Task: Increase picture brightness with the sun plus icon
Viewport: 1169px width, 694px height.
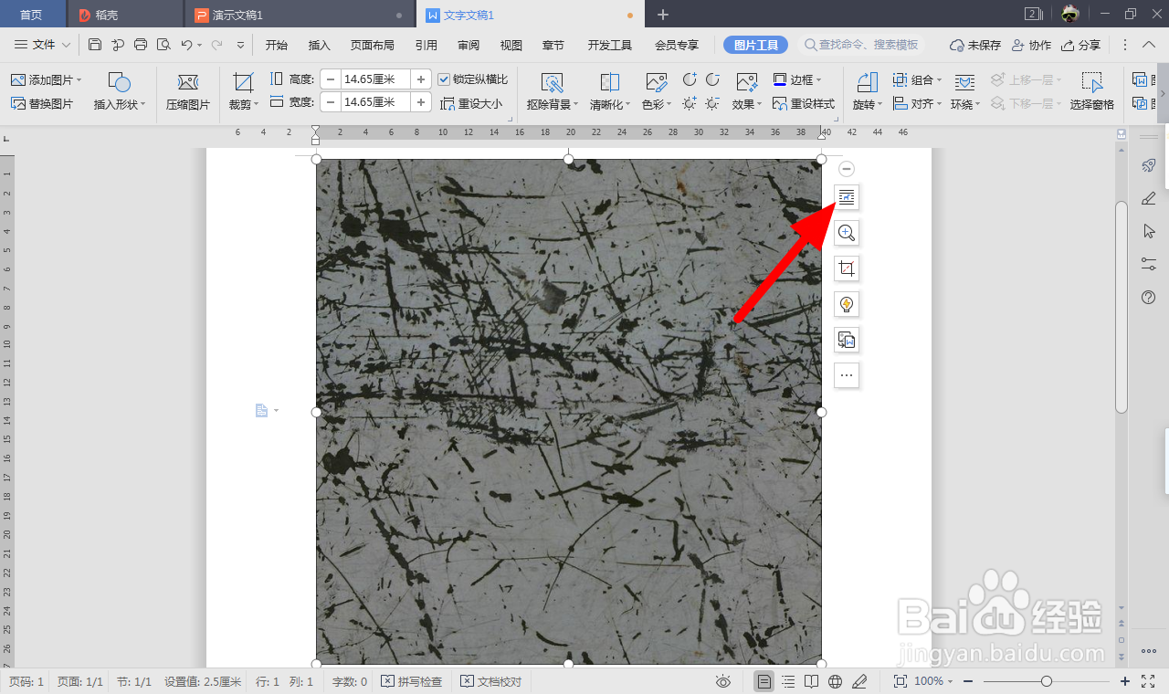Action: click(690, 103)
